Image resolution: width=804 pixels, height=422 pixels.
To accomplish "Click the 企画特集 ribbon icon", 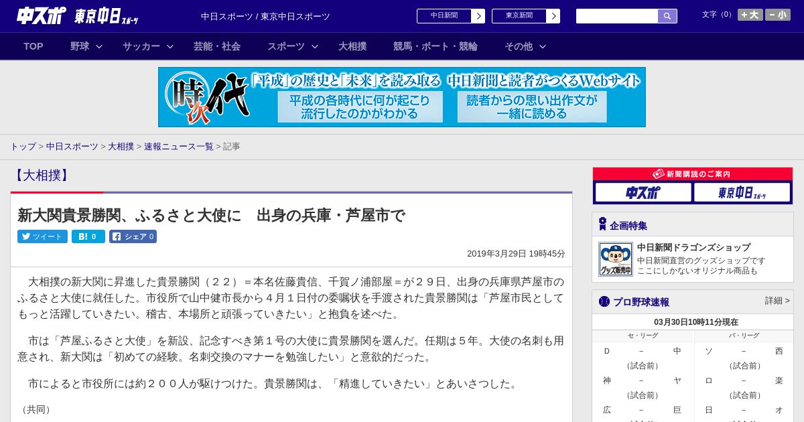I will click(602, 224).
